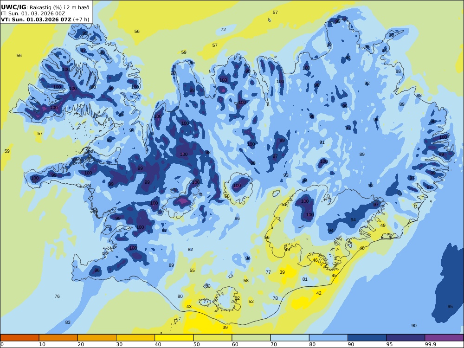Click the legend tick label '40'
This screenshot has width=464, height=348.
[158, 344]
